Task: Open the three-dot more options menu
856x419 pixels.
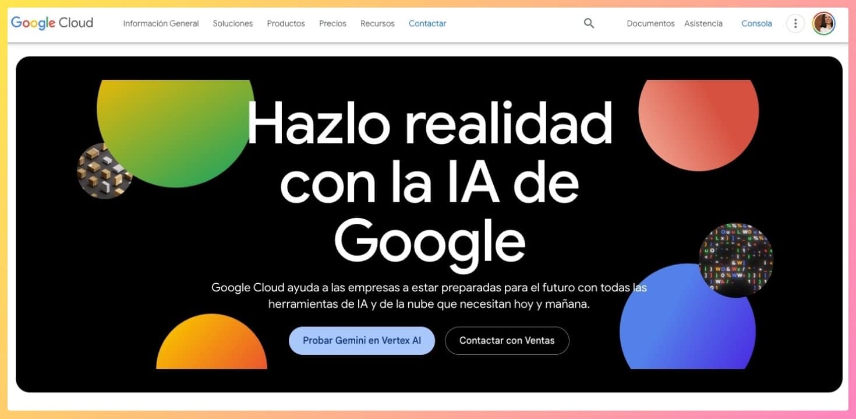Action: point(795,23)
